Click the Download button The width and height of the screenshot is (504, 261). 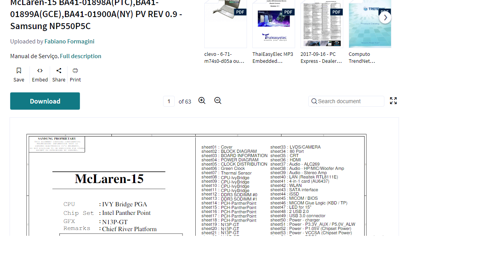45,101
